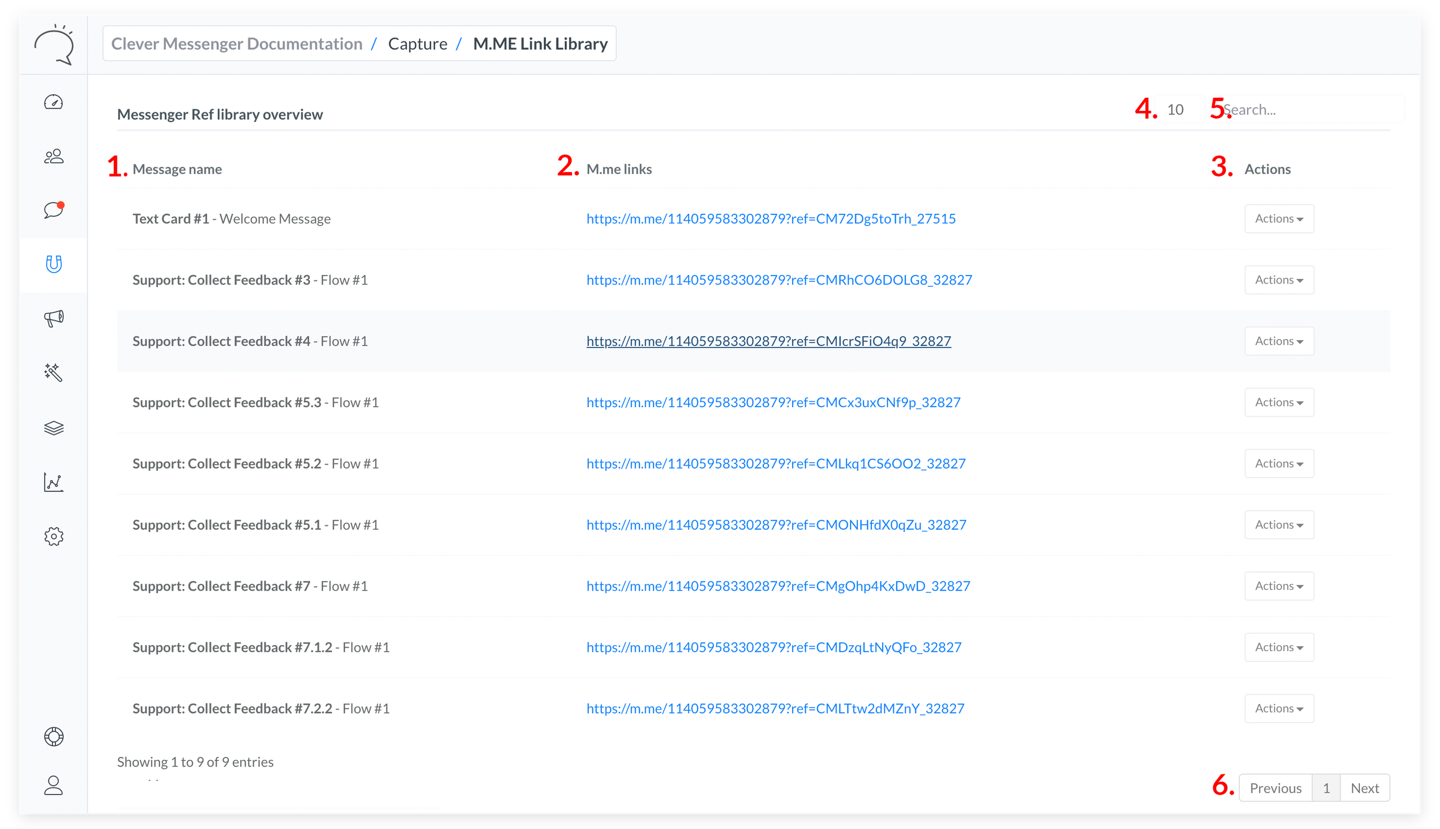Image resolution: width=1440 pixels, height=829 pixels.
Task: Open the settings gear icon
Action: 53,537
